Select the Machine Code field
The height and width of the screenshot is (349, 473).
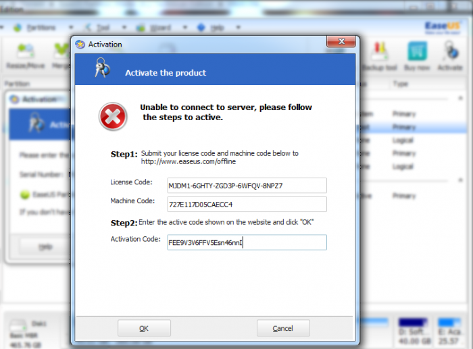(247, 205)
